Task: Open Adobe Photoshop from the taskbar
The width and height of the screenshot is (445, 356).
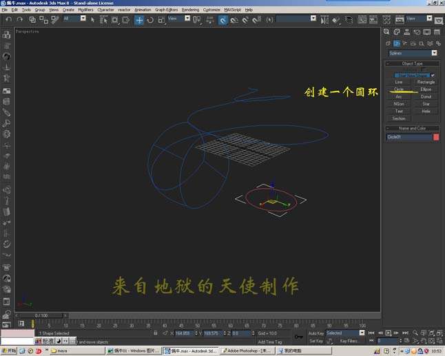Action: 247,351
